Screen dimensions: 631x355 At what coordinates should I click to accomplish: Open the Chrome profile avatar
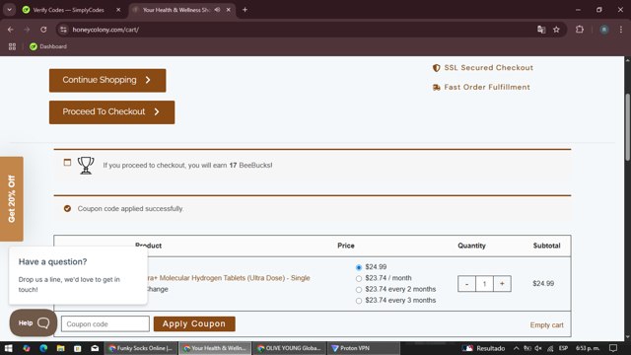pyautogui.click(x=604, y=30)
